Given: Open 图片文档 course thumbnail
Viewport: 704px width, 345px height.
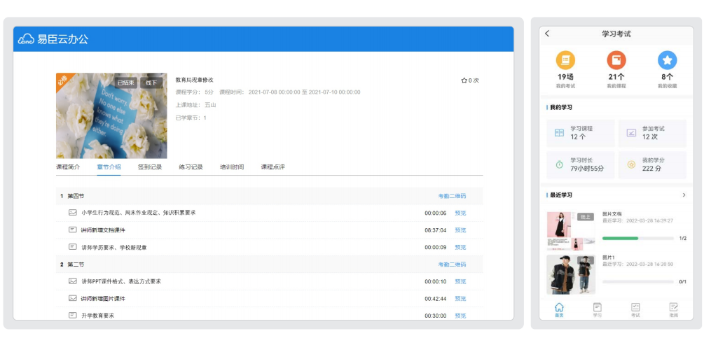Looking at the screenshot, I should (571, 231).
